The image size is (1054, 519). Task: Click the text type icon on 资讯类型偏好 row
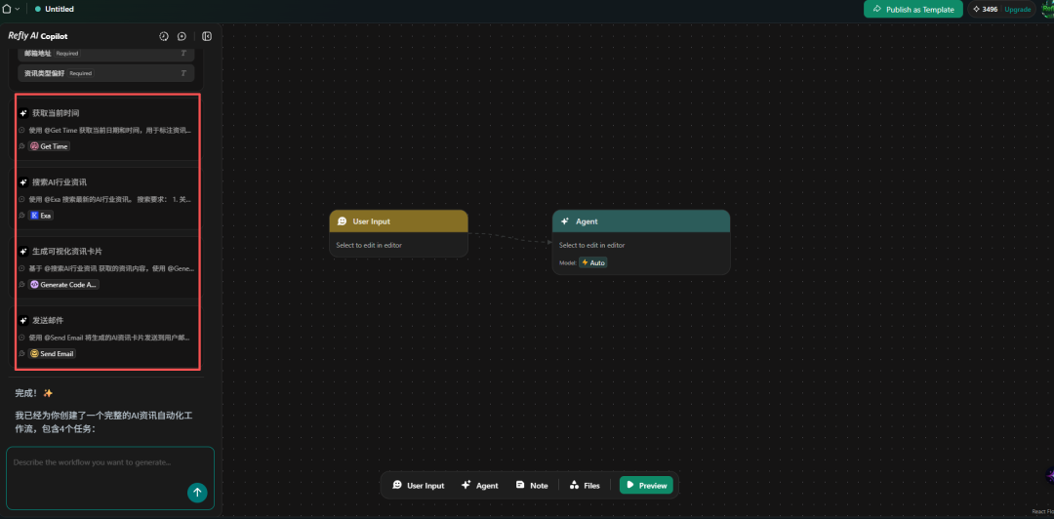pyautogui.click(x=183, y=73)
